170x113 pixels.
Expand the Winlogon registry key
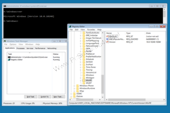80,78
